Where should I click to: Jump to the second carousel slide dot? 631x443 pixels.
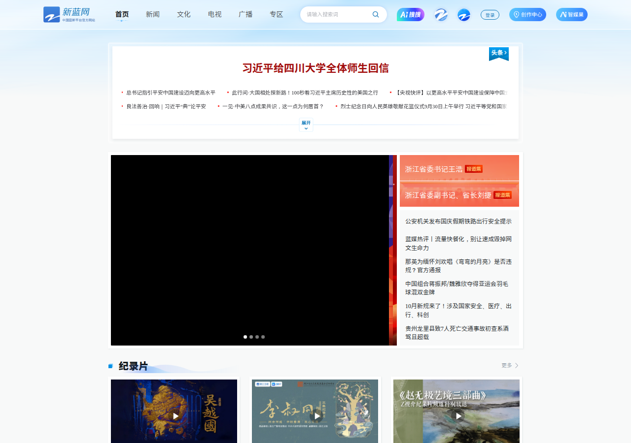pos(251,337)
